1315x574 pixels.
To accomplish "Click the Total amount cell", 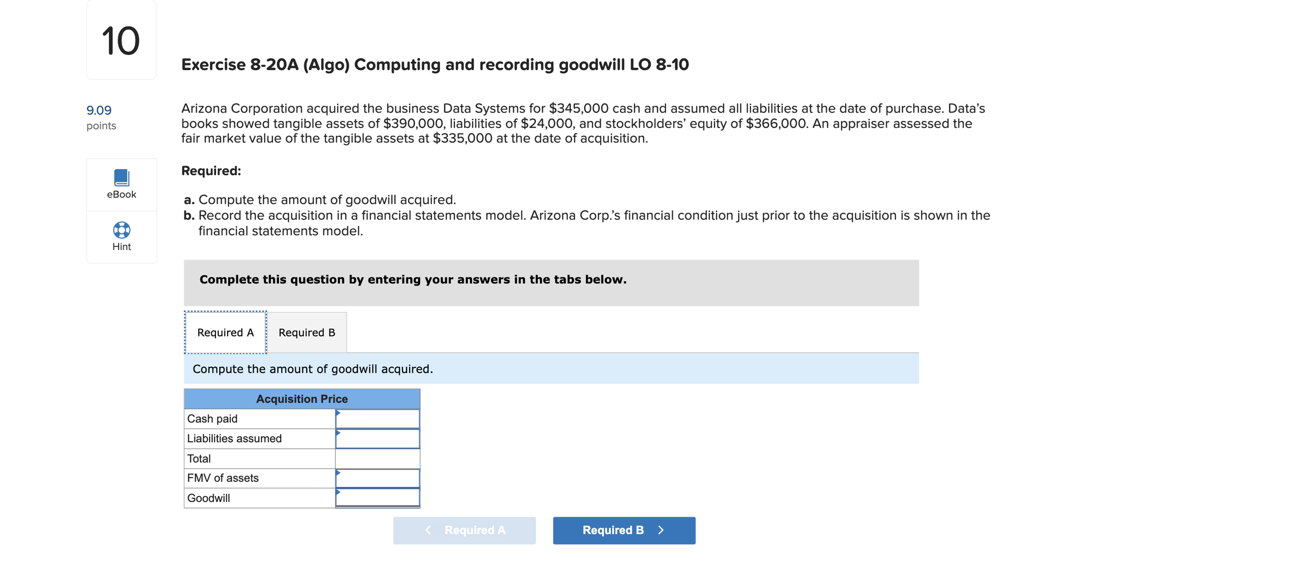I will click(x=378, y=458).
